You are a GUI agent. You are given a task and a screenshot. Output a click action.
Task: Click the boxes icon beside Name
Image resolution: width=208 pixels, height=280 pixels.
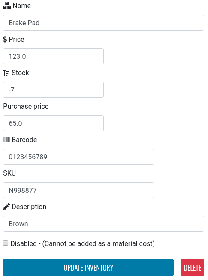(7, 6)
